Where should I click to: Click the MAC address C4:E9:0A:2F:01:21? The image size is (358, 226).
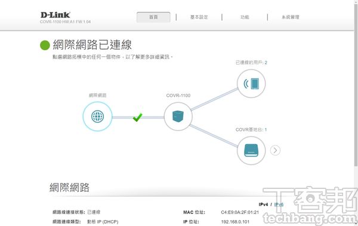[240, 212]
